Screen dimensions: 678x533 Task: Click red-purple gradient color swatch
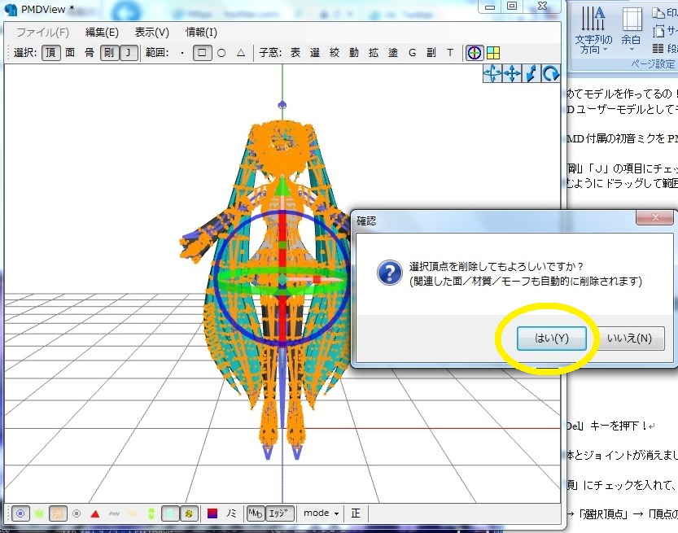tap(212, 513)
